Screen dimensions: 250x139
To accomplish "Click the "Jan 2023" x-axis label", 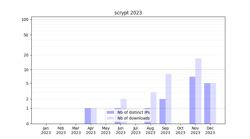I will pos(46,130).
